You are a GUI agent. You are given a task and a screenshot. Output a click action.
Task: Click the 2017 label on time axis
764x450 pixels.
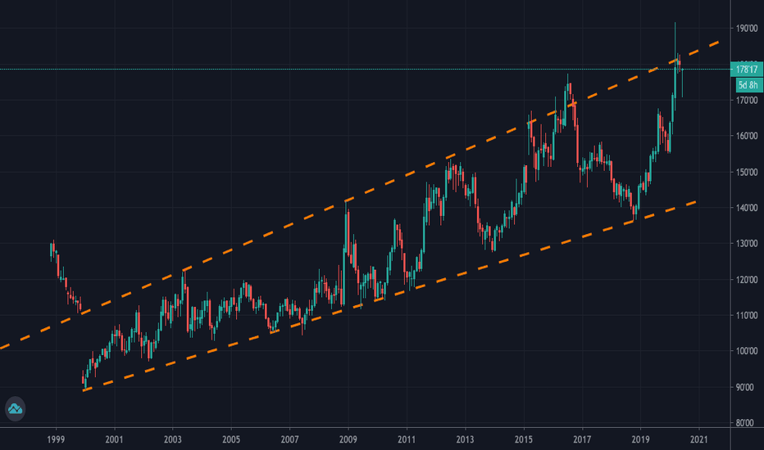click(x=582, y=439)
